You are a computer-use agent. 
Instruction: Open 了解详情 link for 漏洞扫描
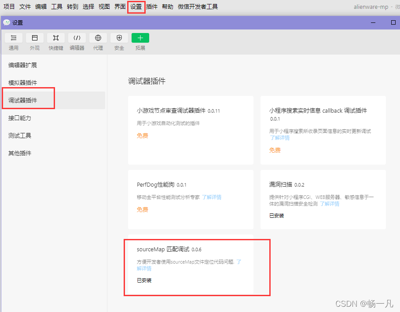330,204
